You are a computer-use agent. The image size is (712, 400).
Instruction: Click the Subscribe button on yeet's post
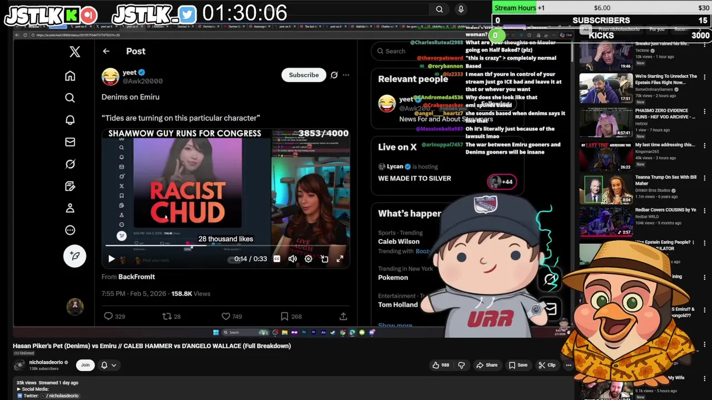304,75
